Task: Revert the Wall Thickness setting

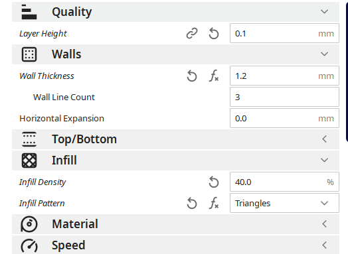Action: [192, 76]
